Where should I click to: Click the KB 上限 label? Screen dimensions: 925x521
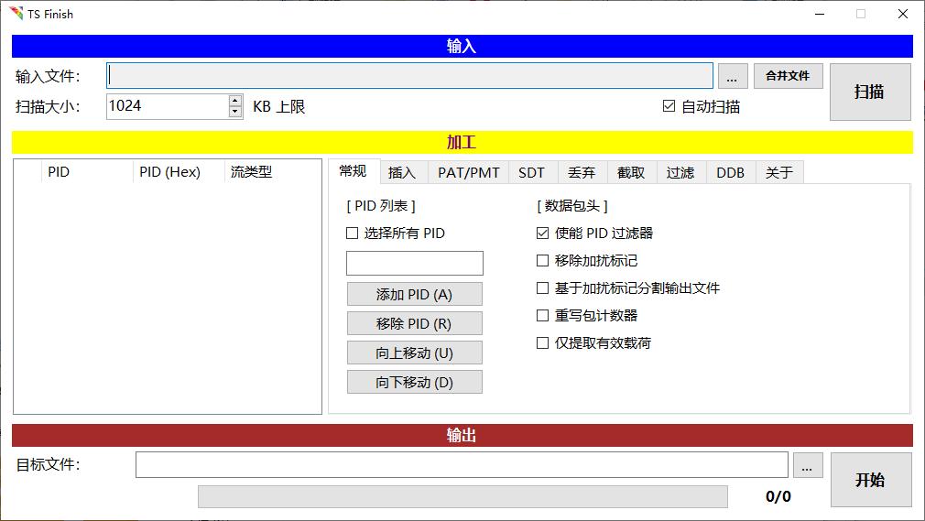[279, 107]
